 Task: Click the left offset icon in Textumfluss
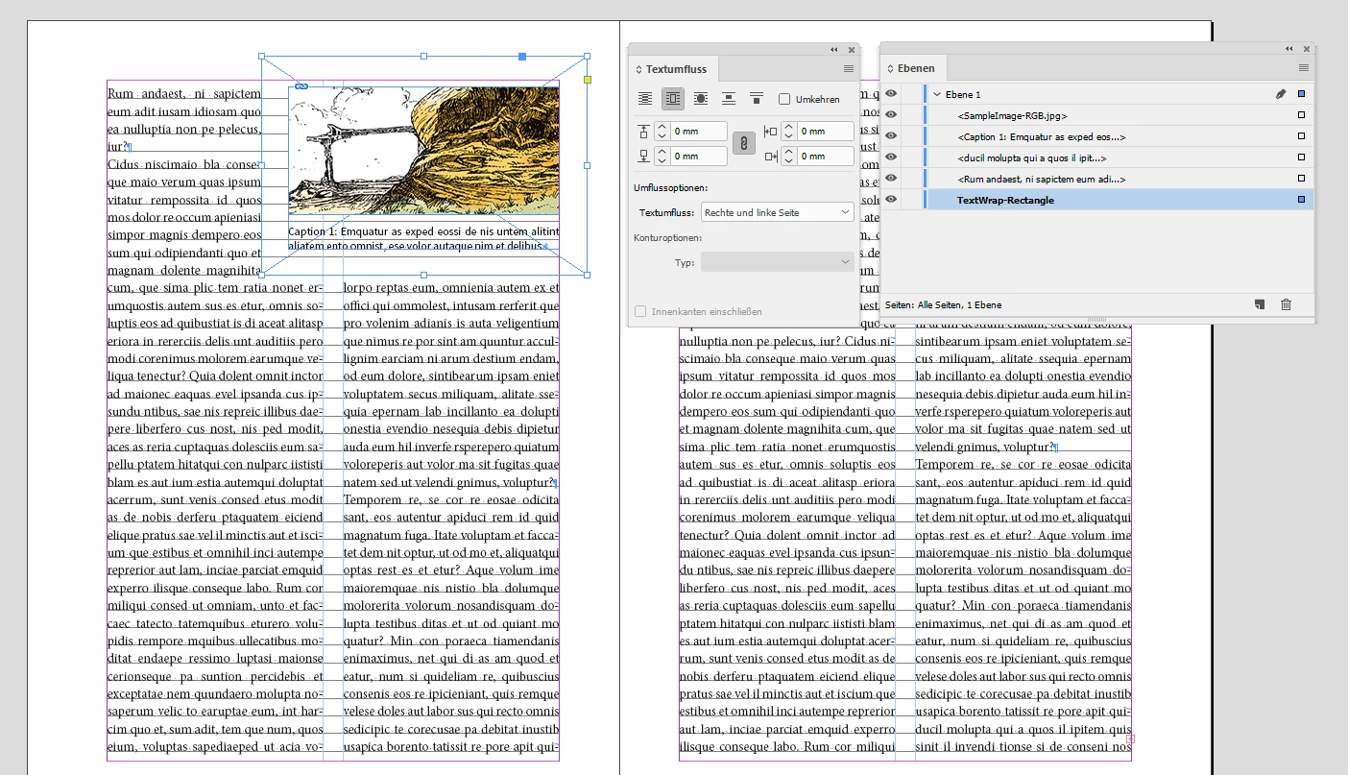pos(770,132)
